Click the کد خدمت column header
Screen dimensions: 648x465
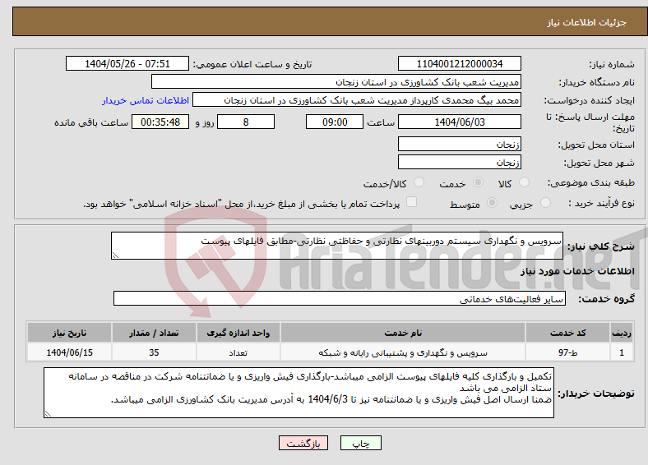click(x=568, y=333)
